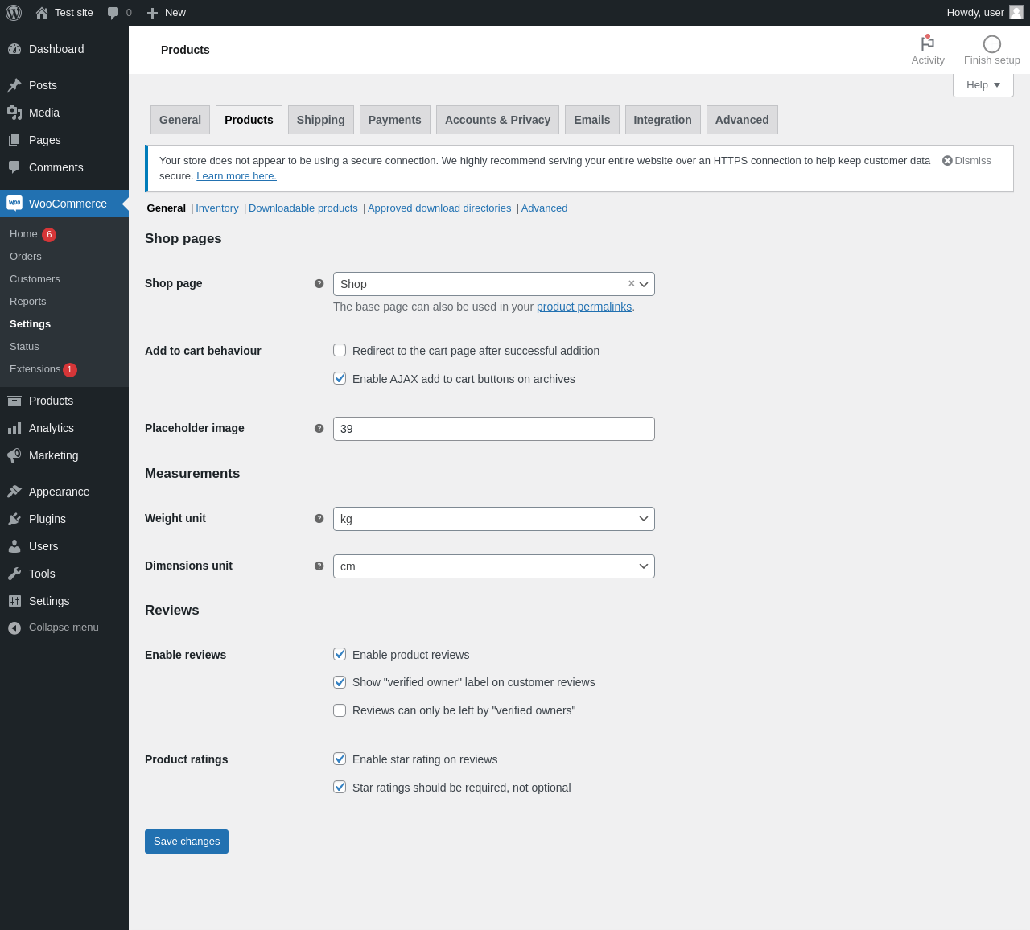Screen dimensions: 1030x930
Task: Clear the Shop page selection with the x
Action: (x=631, y=283)
